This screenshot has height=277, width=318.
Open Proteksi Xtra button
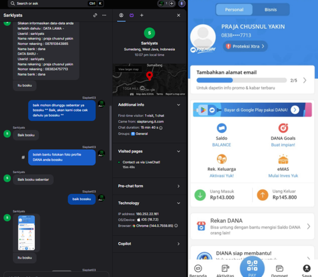[x=245, y=46]
